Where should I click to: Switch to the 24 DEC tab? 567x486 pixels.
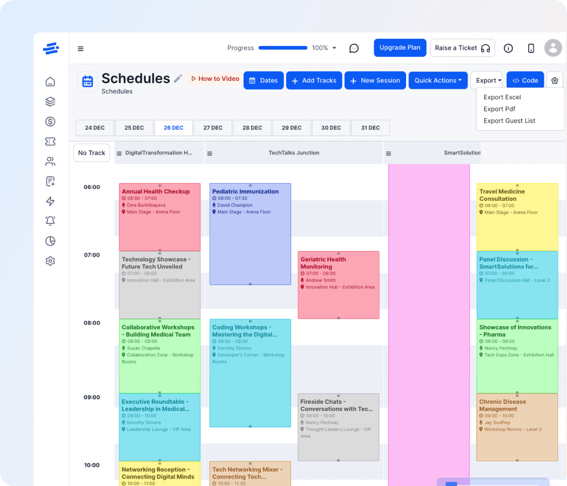(x=94, y=127)
